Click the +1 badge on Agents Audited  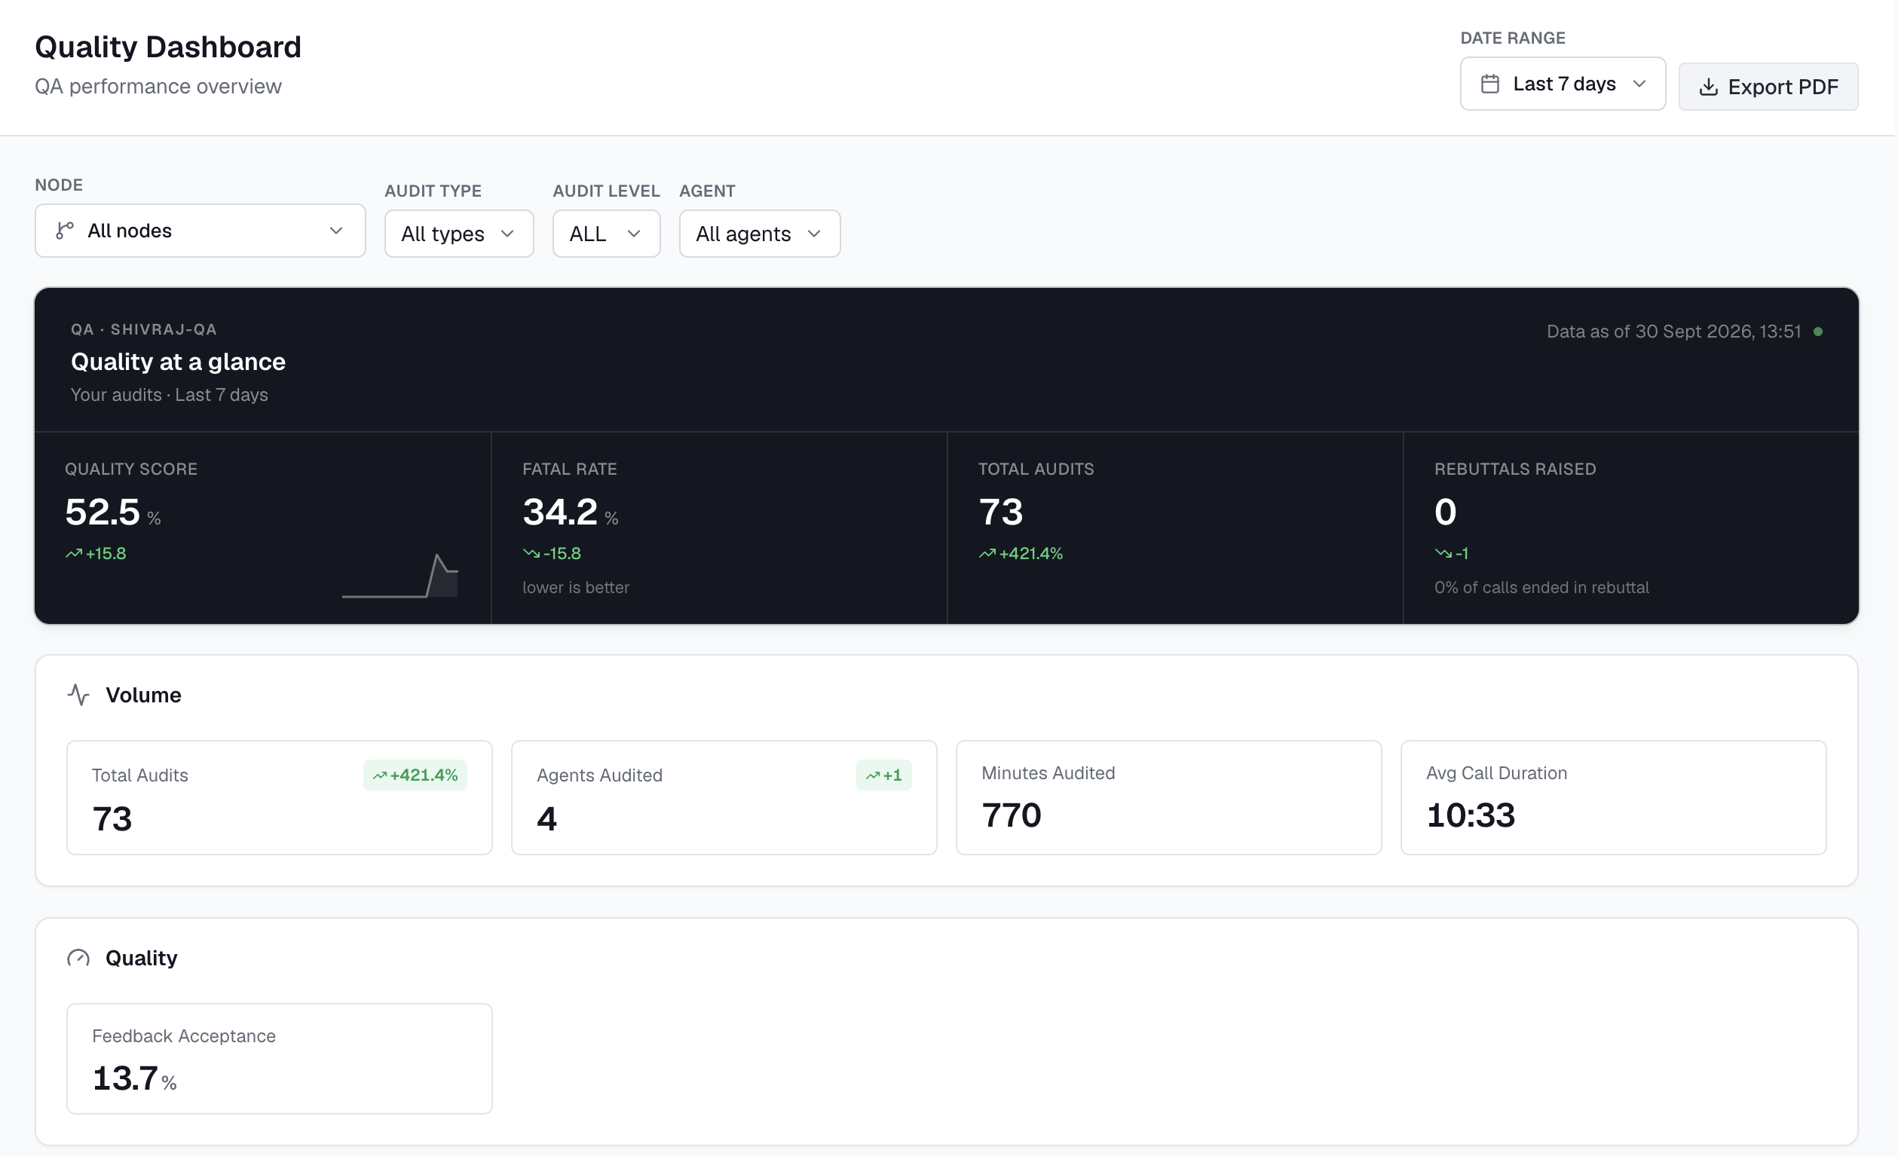pos(883,775)
